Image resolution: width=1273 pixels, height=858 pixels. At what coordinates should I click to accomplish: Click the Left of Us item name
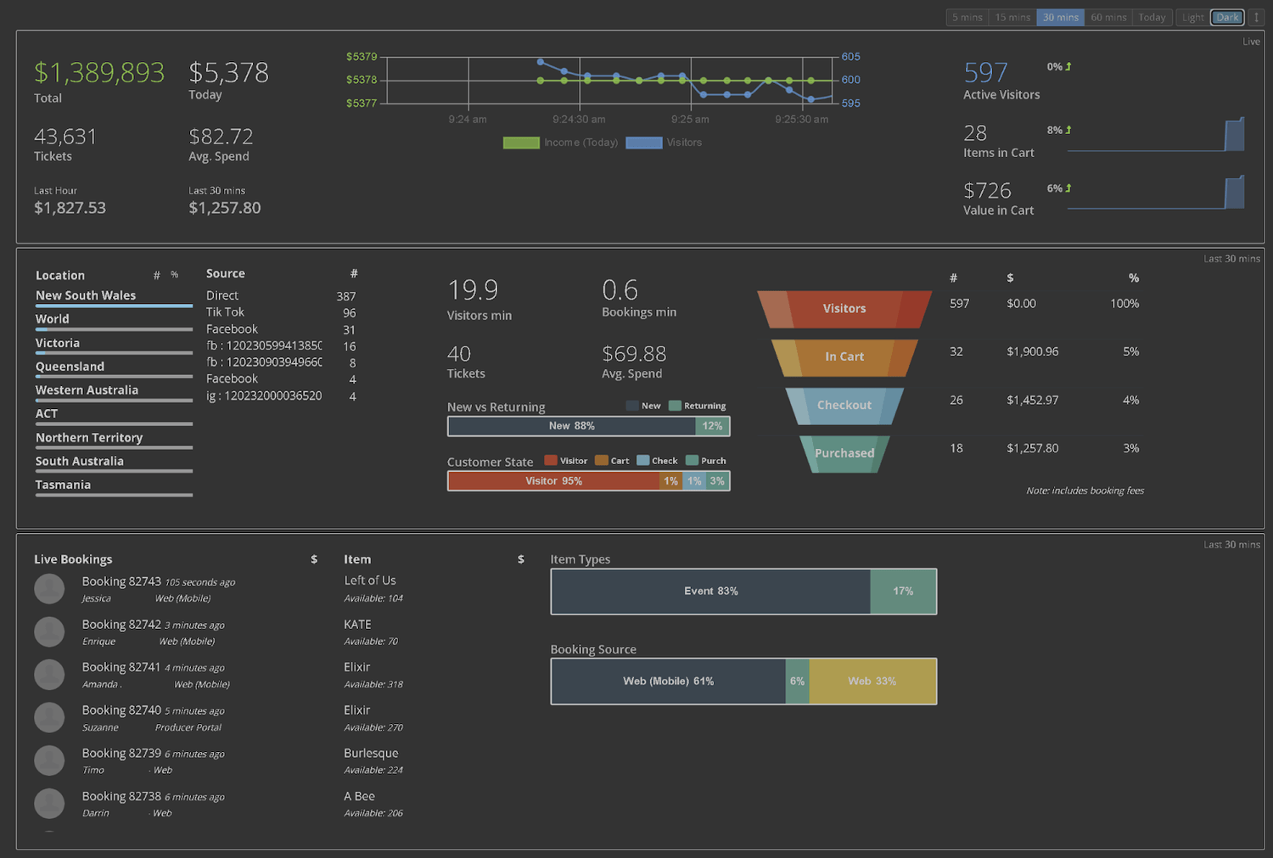pyautogui.click(x=369, y=580)
